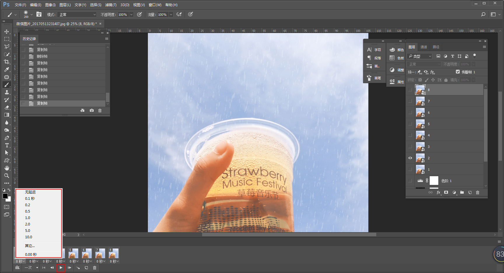
Task: Click the foreground color swatch
Action: pos(5,196)
